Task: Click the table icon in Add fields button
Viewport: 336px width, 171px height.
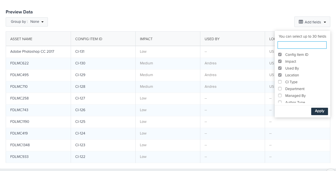Action: pyautogui.click(x=301, y=22)
